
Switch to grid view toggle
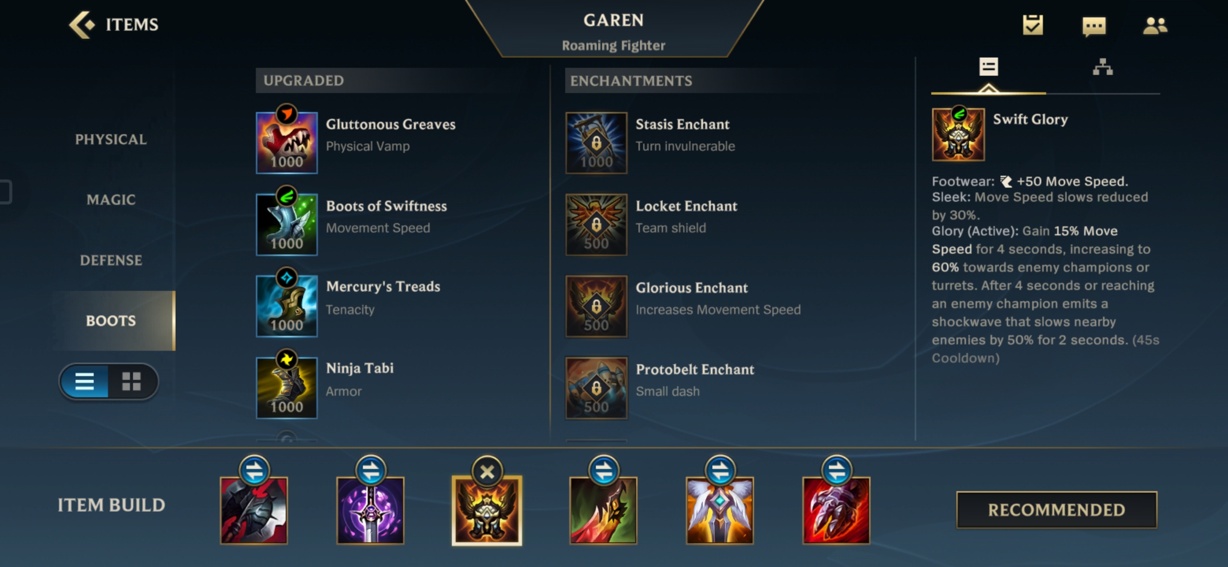(x=131, y=381)
